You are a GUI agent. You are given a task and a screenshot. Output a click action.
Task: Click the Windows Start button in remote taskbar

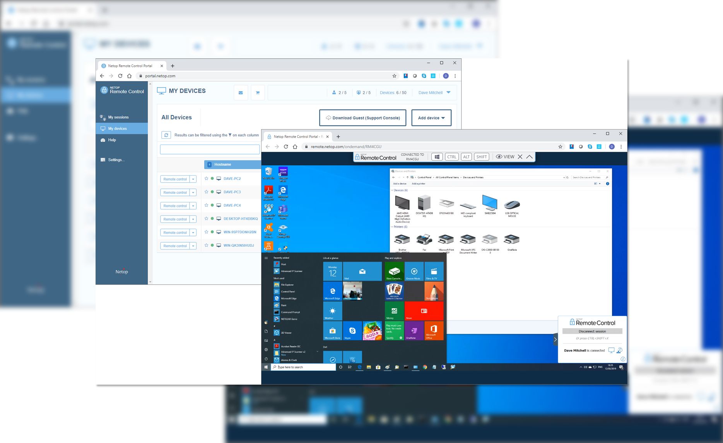[x=266, y=367]
